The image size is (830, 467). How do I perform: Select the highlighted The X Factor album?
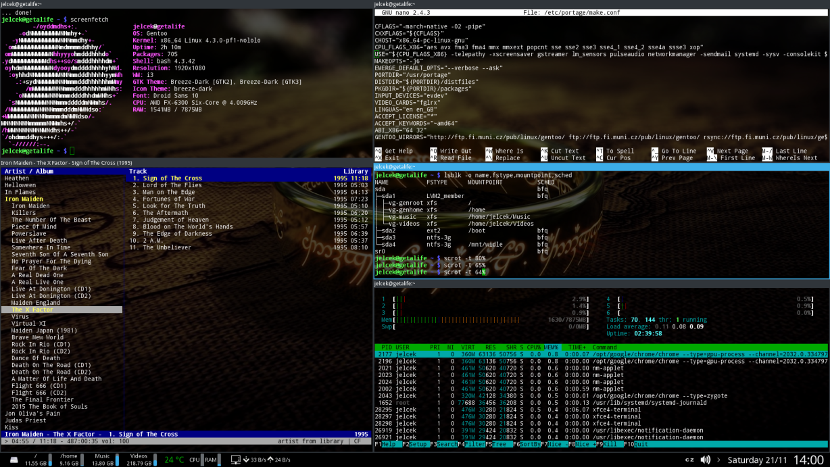62,310
